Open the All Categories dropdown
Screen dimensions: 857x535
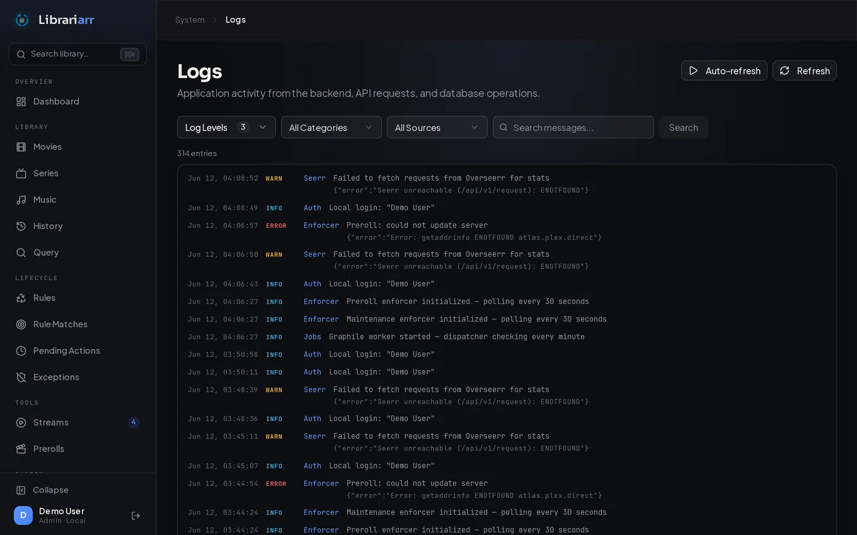pos(331,127)
